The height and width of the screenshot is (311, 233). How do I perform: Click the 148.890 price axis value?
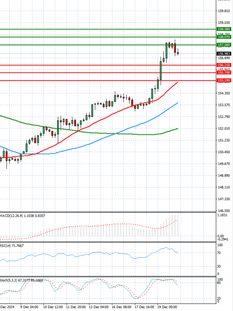pyautogui.click(x=224, y=176)
